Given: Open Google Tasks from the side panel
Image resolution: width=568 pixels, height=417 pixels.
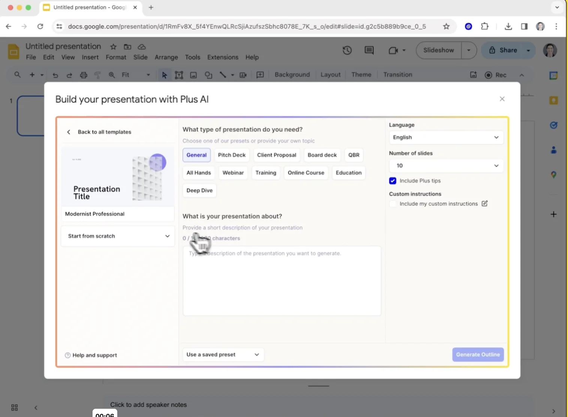Looking at the screenshot, I should pyautogui.click(x=553, y=125).
